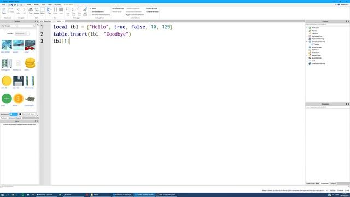Open the Replace tool
Viewport: 350px width, 197px height.
tap(37, 10)
